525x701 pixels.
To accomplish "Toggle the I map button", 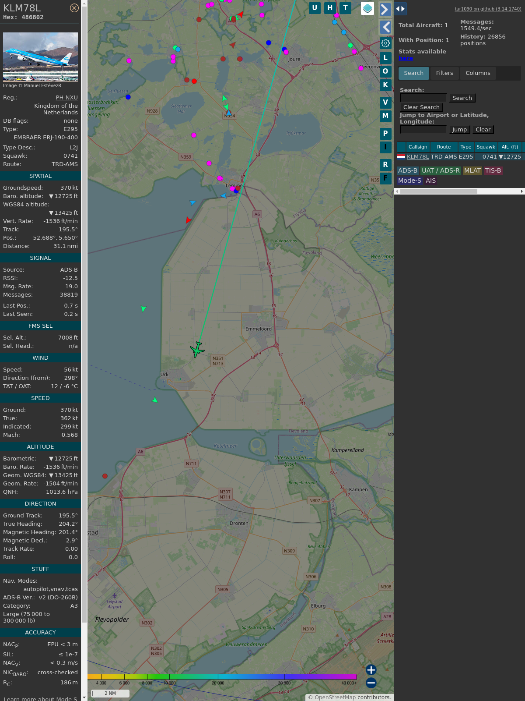I will click(x=385, y=147).
